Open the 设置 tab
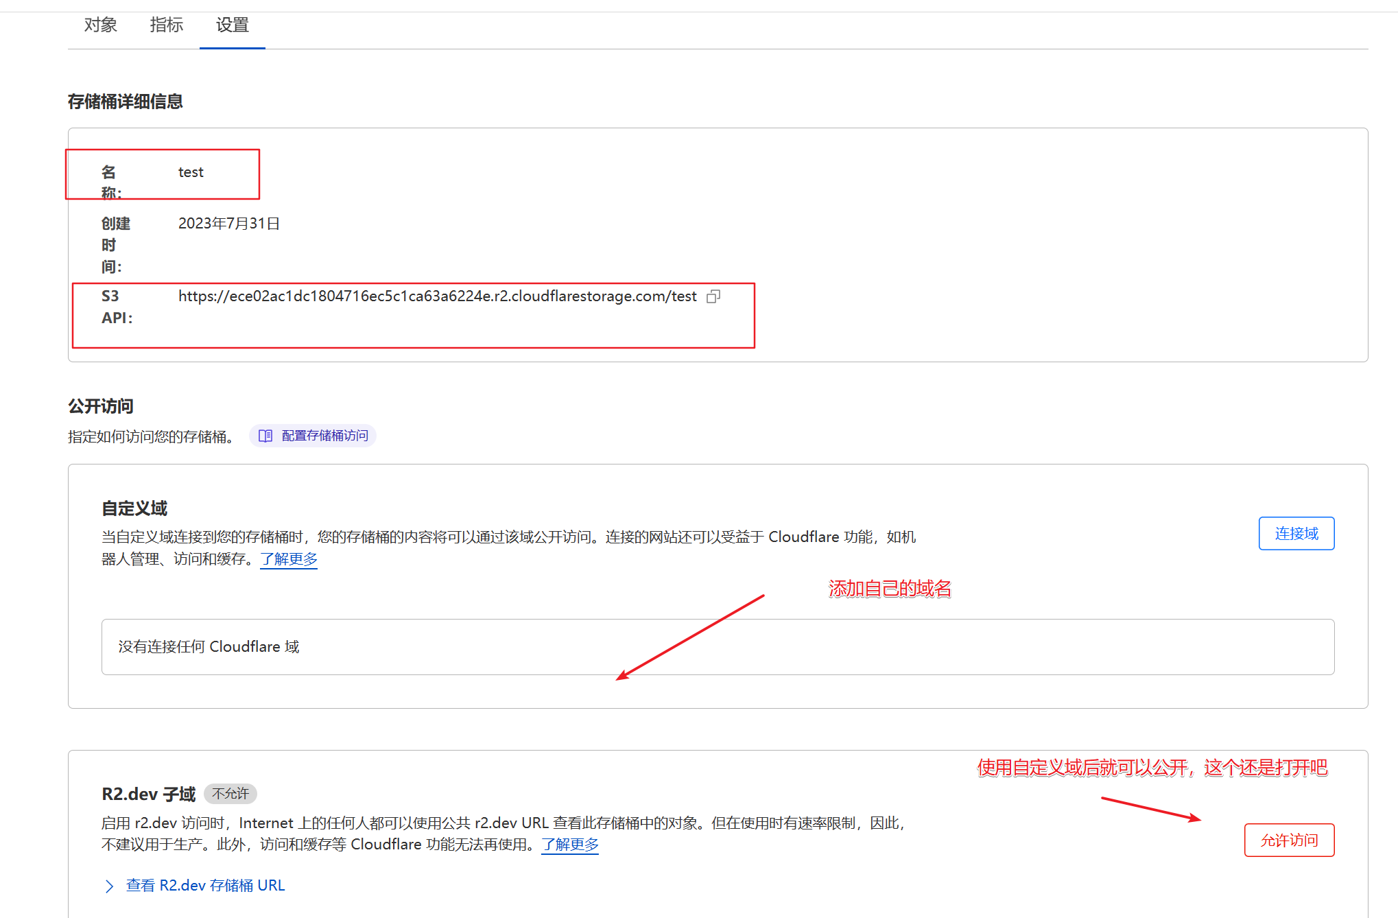 point(233,25)
